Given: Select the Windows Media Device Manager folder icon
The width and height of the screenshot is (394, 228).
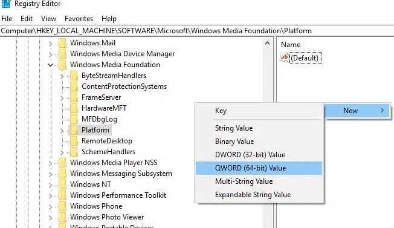Looking at the screenshot, I should click(x=63, y=54).
